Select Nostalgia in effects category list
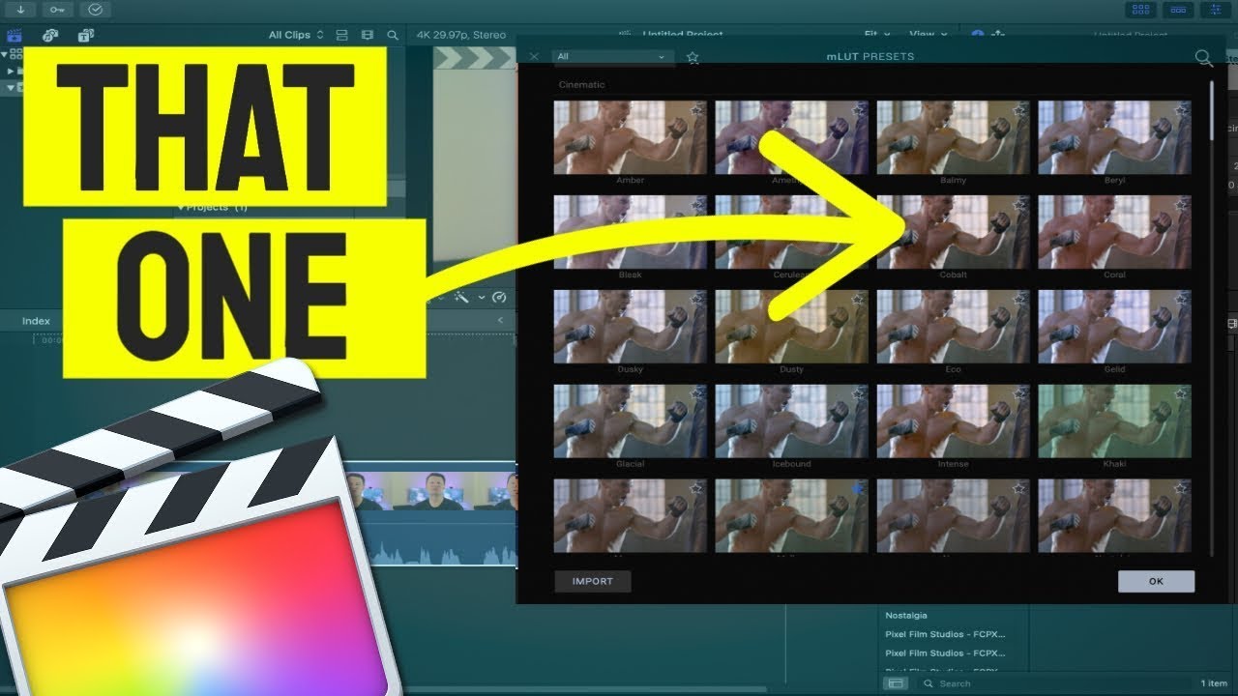Screen dimensions: 1238x696 (906, 615)
